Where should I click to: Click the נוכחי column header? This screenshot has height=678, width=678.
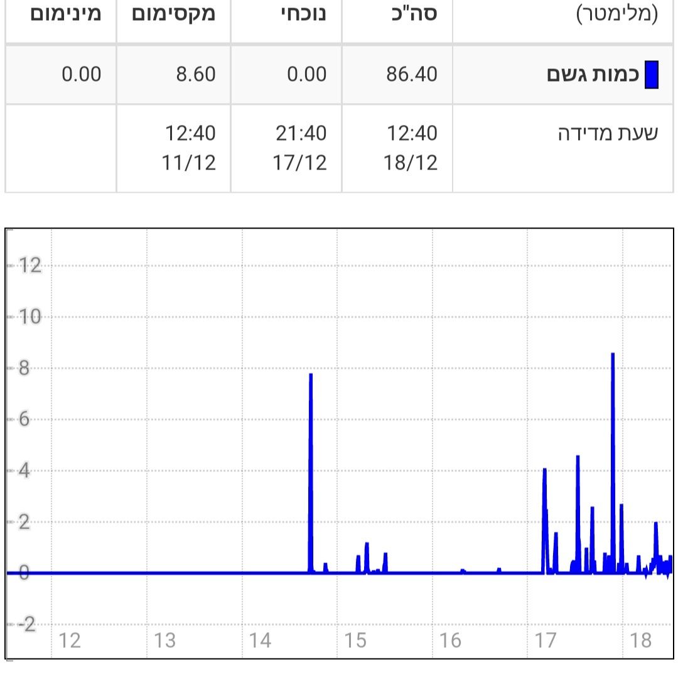tap(303, 14)
